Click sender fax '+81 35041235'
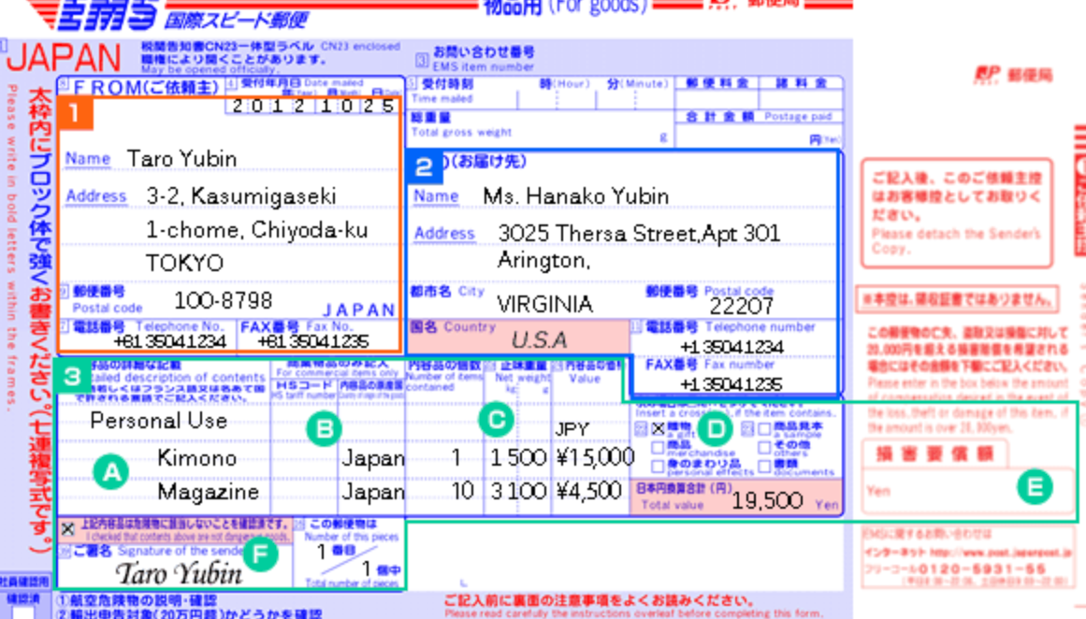Viewport: 1086px width, 619px height. coord(313,341)
